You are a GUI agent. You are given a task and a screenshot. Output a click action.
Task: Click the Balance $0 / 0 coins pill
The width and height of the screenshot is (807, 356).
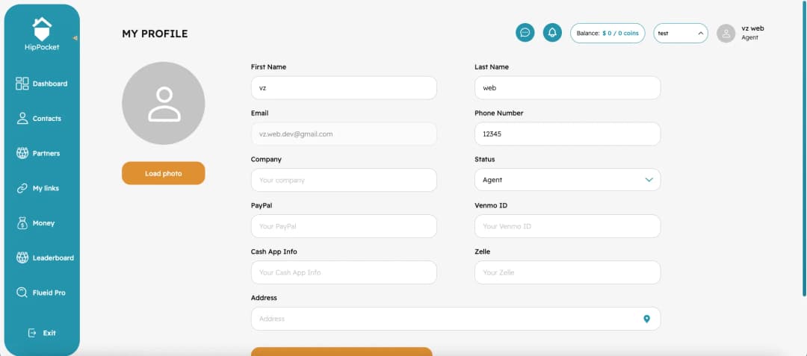point(607,33)
